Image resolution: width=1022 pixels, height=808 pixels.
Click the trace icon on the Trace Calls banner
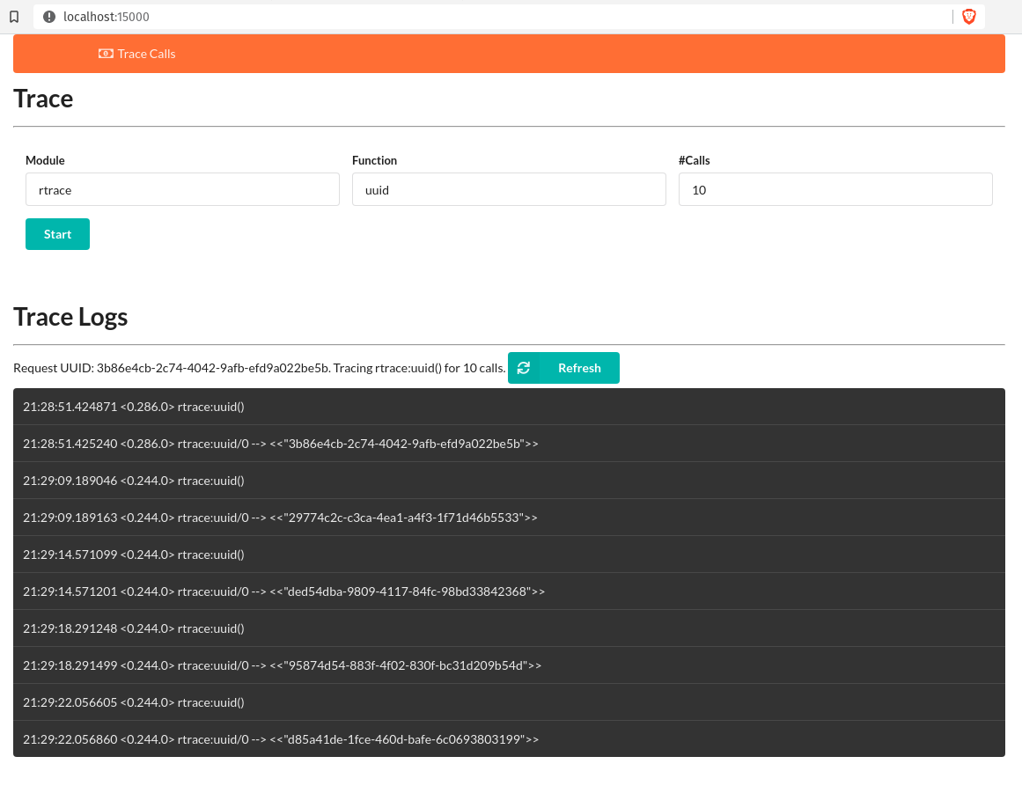(106, 54)
